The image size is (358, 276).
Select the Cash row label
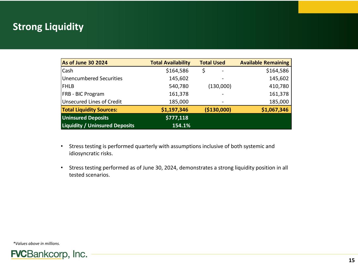click(68, 71)
